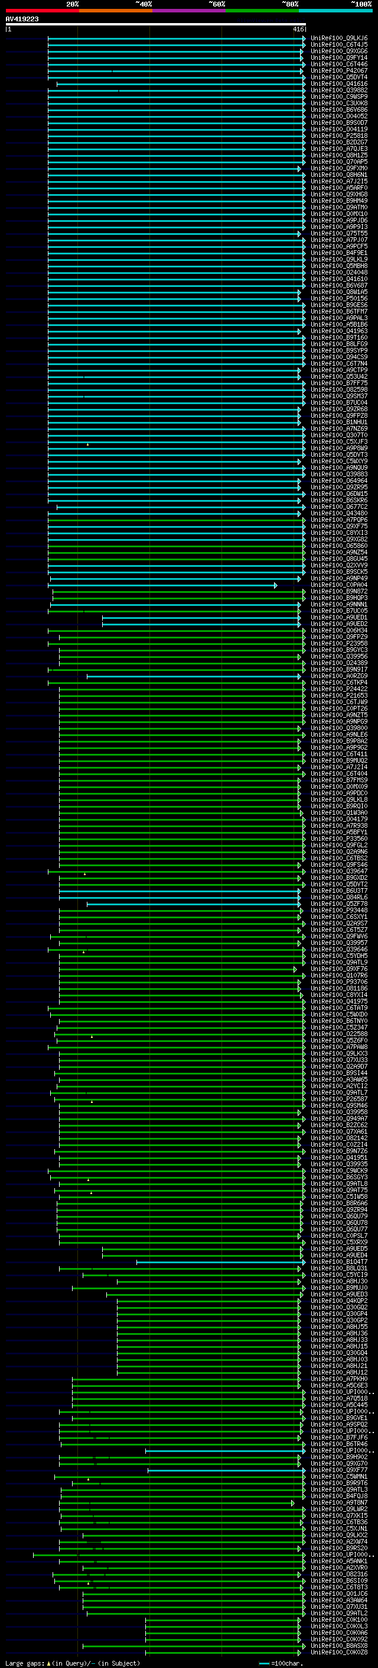This screenshot has width=378, height=1668.
Task: Choose the UniRef100_B7FMS9 row label
Action: coord(339,780)
